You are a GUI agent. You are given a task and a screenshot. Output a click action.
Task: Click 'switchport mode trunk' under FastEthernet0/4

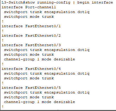coord(29,78)
